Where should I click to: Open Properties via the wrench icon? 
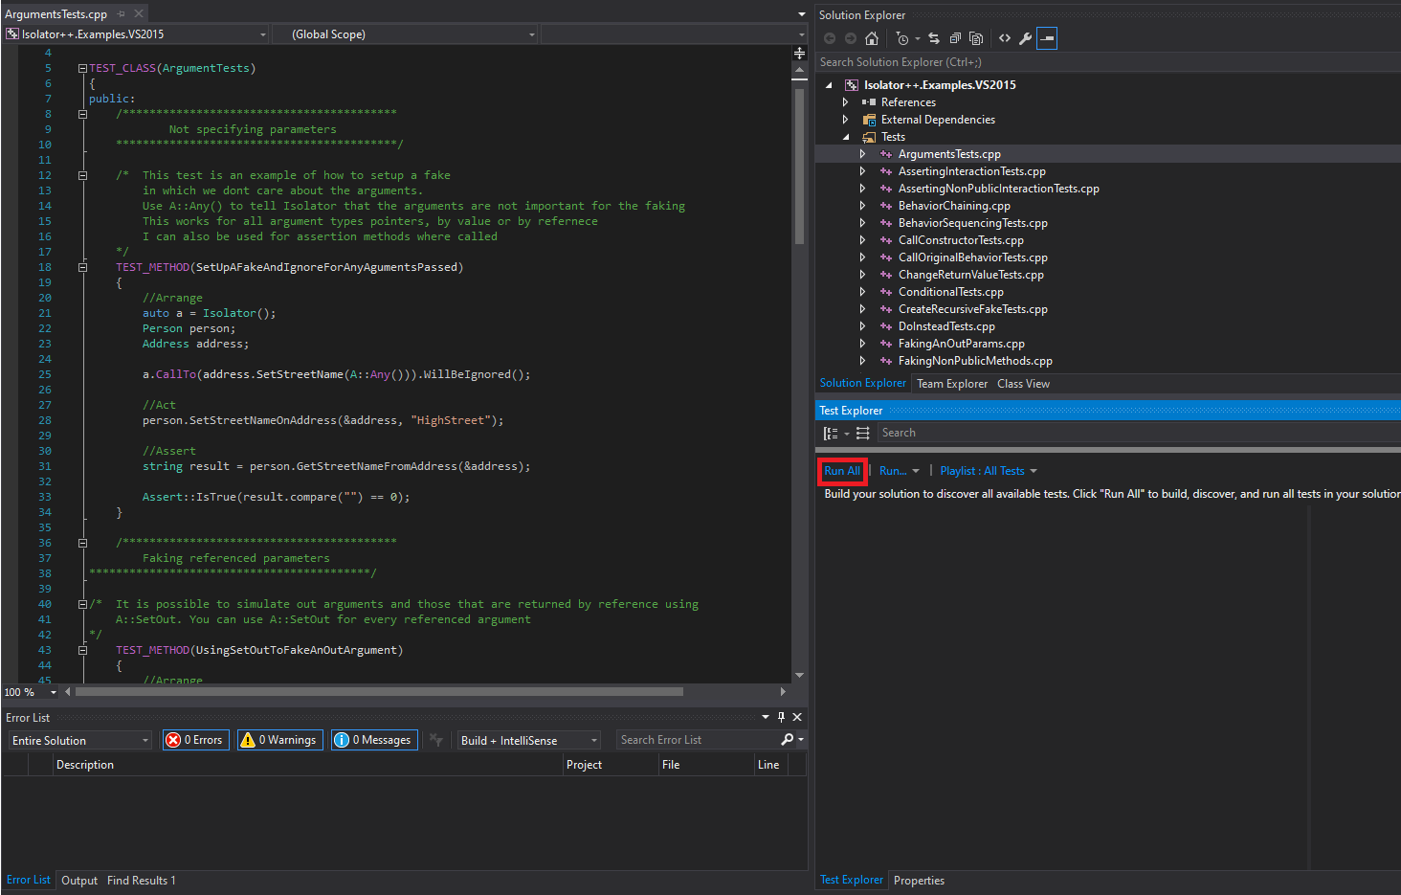click(x=1025, y=38)
